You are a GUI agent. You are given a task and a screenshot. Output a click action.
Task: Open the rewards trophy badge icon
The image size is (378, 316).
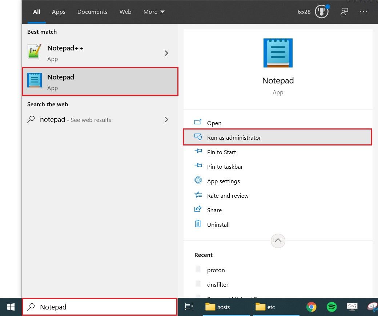[322, 12]
